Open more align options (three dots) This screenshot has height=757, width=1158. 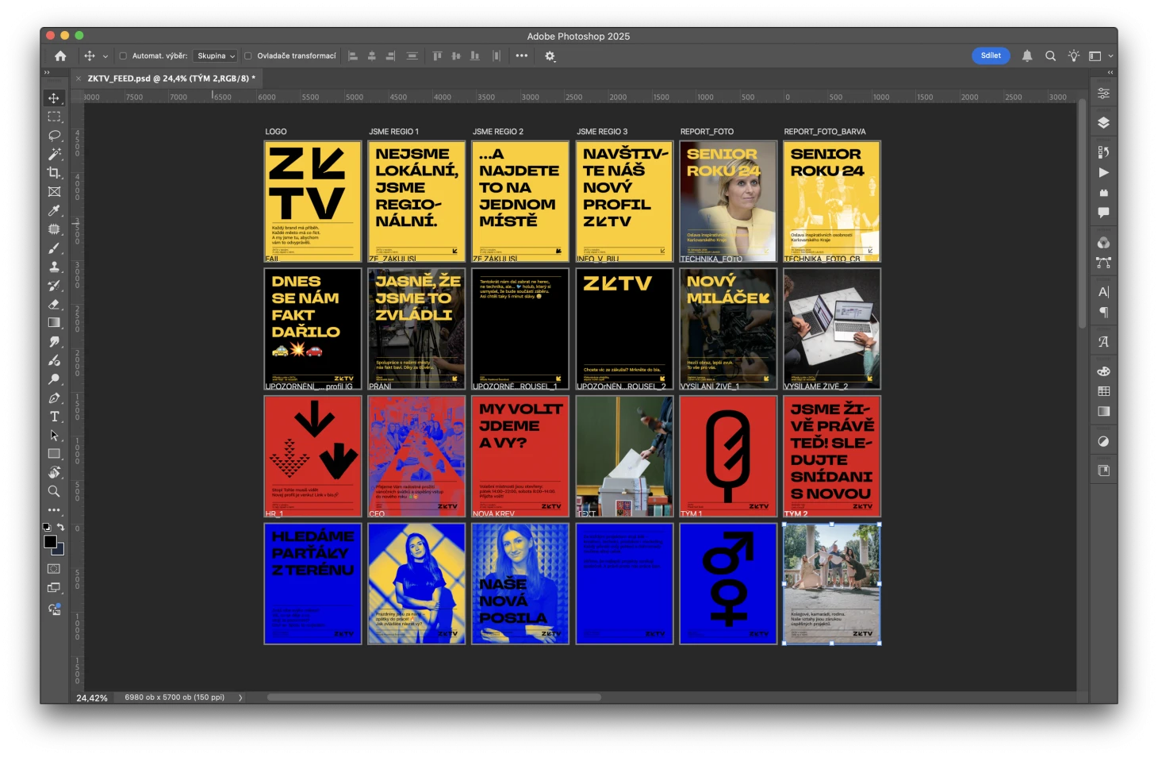click(x=521, y=56)
